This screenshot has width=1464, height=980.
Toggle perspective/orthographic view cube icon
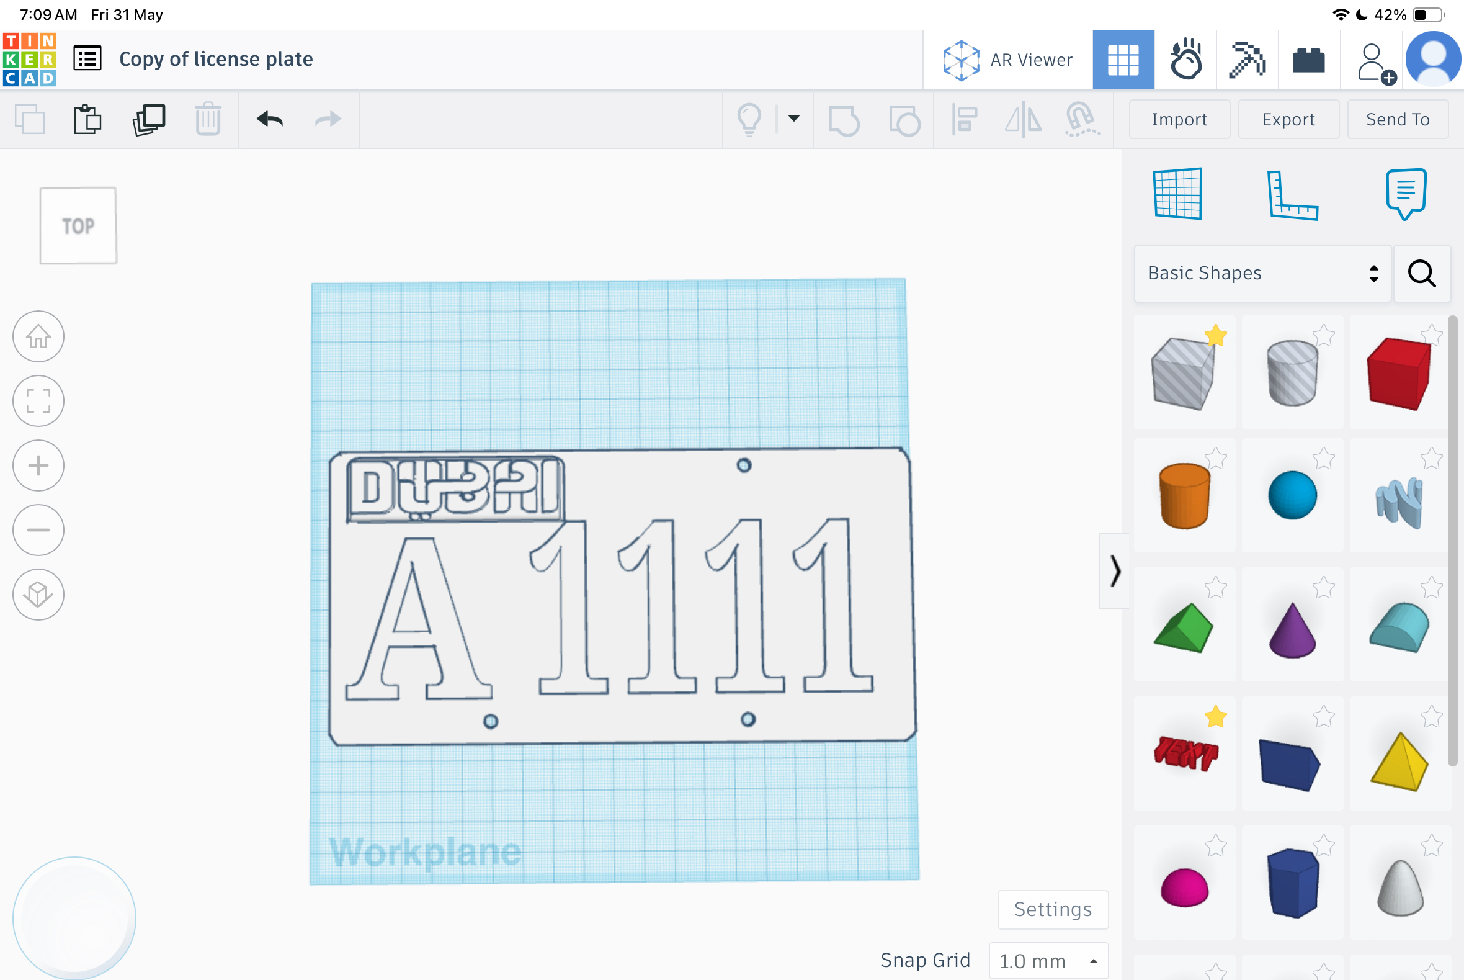click(38, 594)
